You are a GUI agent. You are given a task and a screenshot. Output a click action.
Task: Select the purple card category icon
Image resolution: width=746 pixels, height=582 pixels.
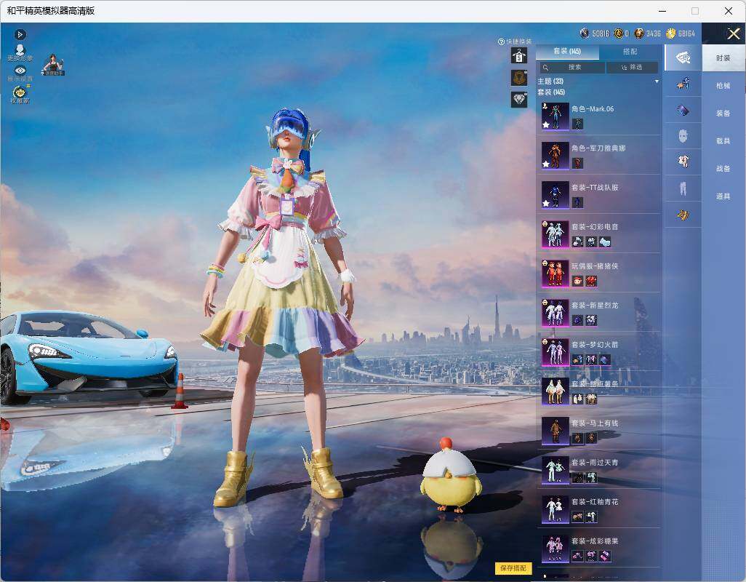pos(683,111)
